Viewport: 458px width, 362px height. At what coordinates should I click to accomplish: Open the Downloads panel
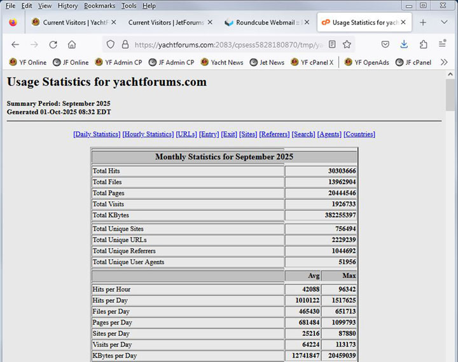(x=404, y=44)
